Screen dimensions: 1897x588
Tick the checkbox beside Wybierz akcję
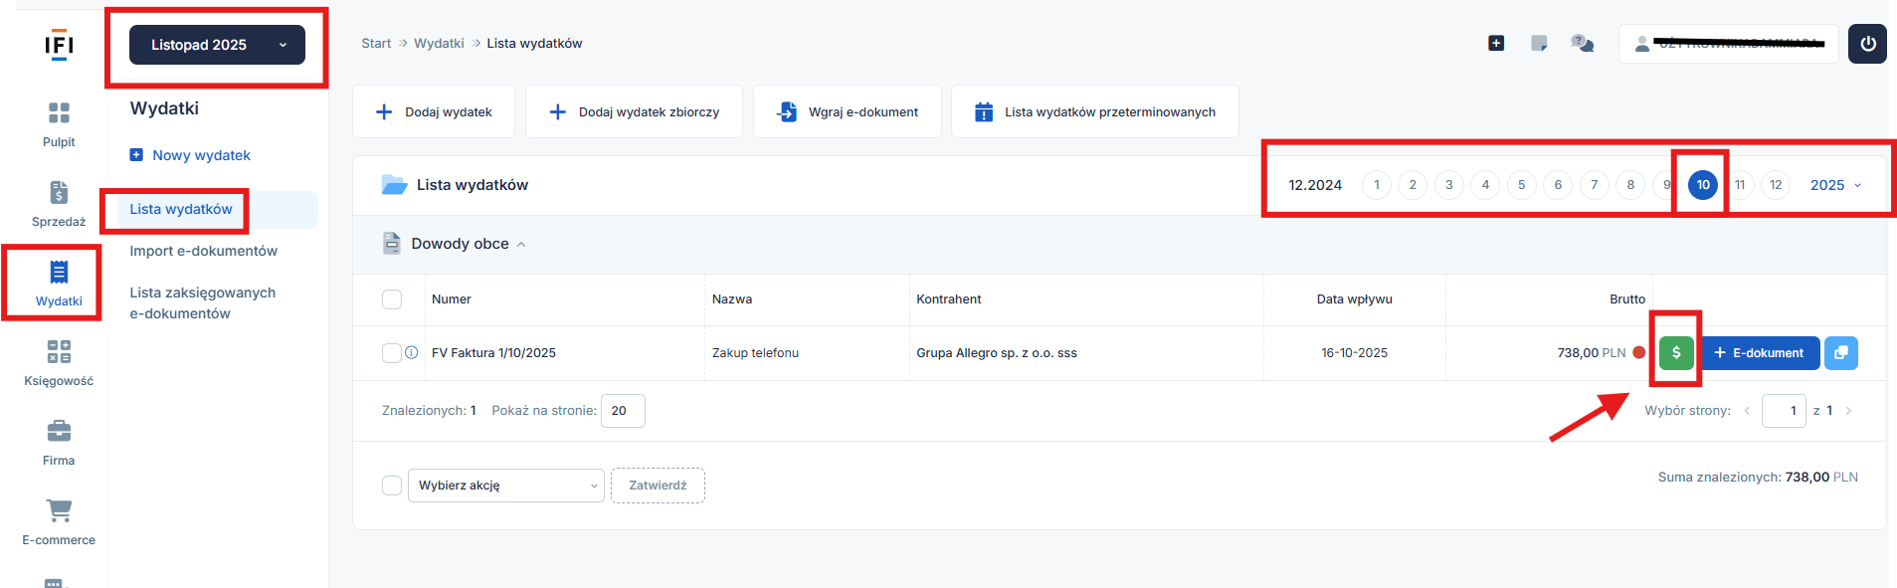392,486
